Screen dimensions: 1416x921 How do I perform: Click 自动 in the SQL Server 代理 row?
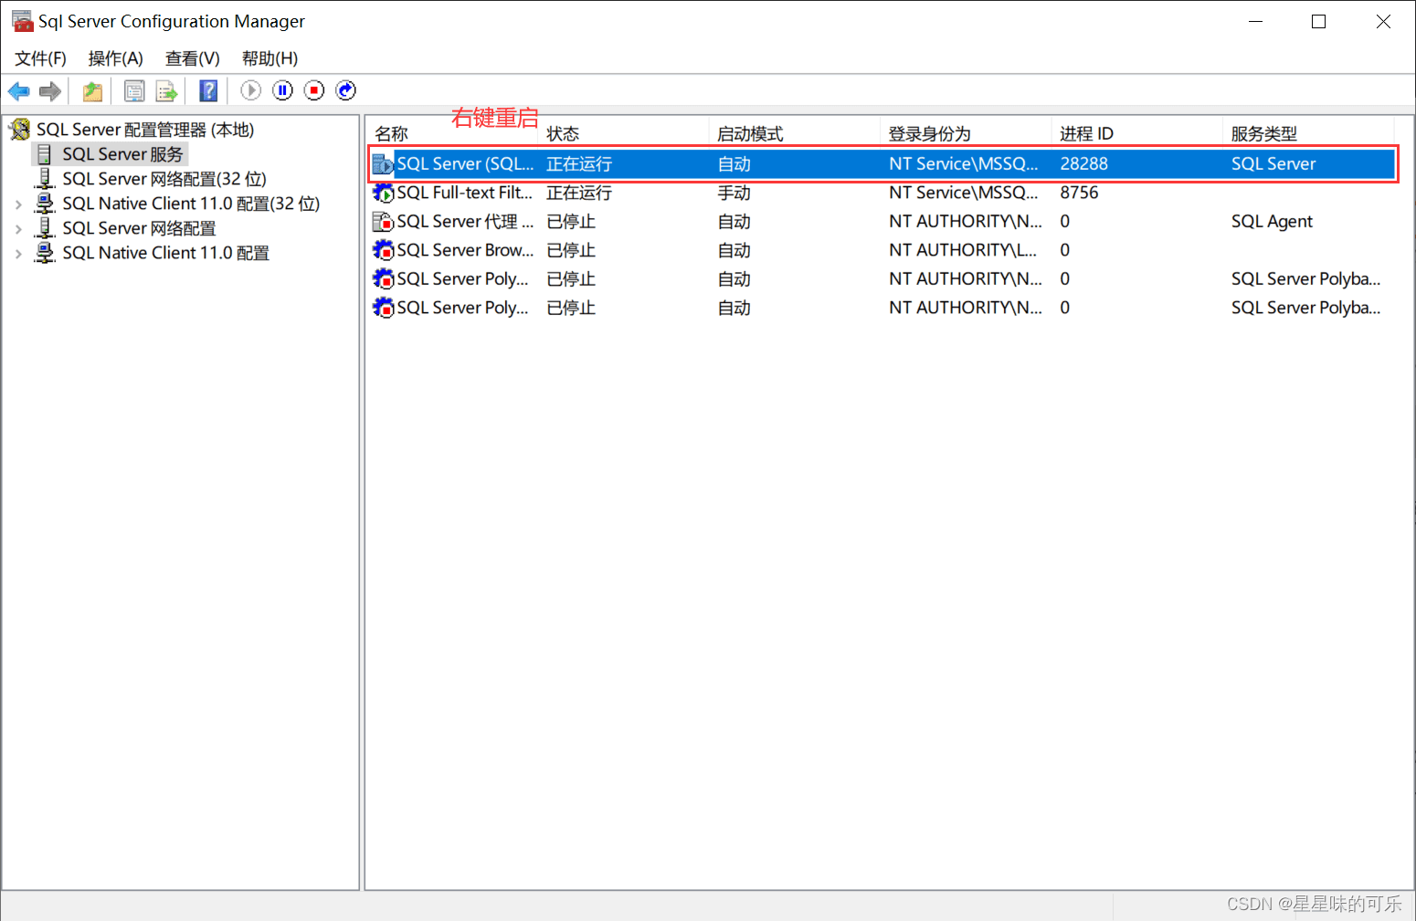(734, 222)
